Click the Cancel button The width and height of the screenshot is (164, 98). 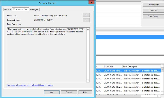[x=69, y=93]
